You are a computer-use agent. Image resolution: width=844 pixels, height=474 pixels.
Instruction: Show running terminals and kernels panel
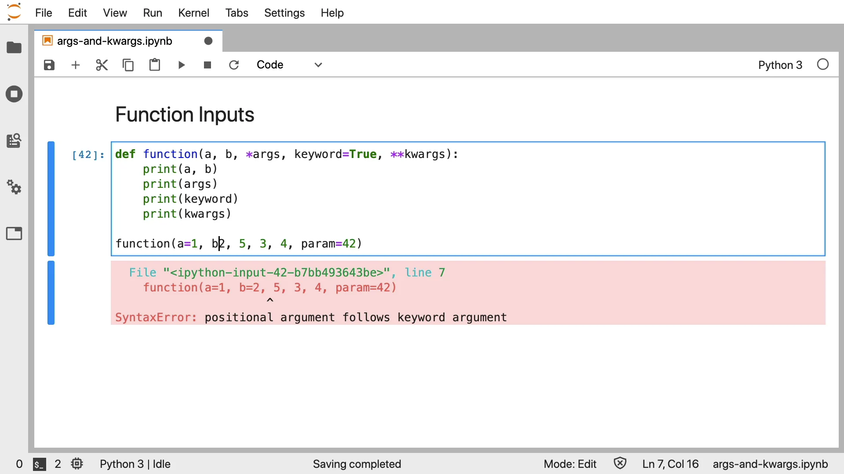(14, 94)
